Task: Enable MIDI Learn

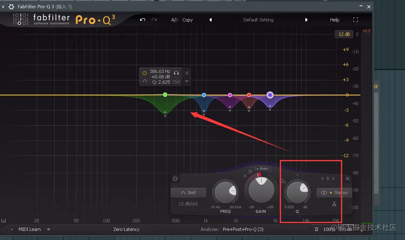Action: click(x=29, y=229)
